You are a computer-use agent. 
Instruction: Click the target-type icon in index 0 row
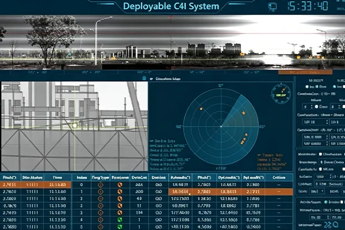tap(101, 185)
